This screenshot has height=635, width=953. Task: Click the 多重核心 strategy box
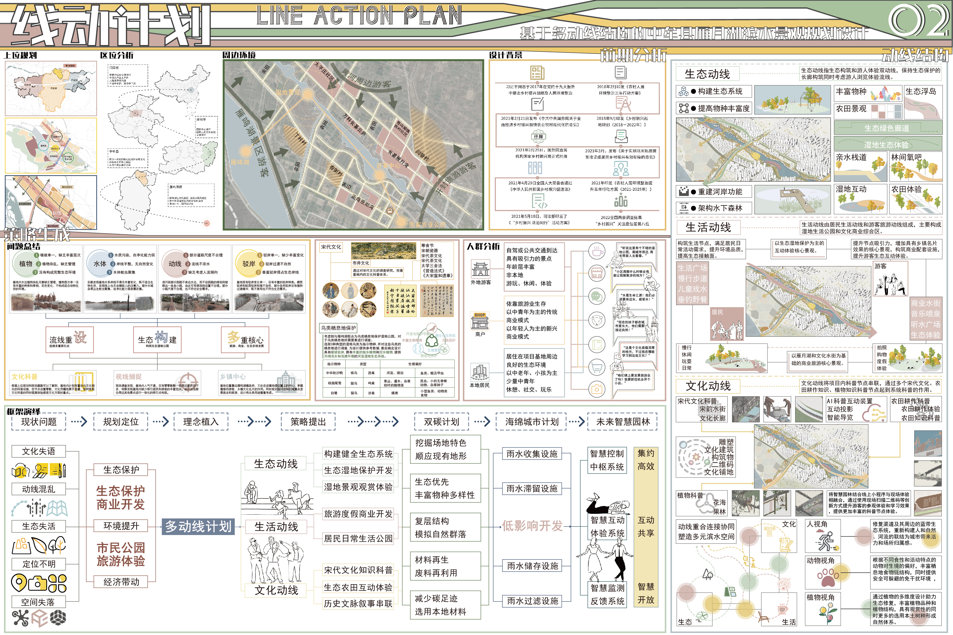click(245, 339)
